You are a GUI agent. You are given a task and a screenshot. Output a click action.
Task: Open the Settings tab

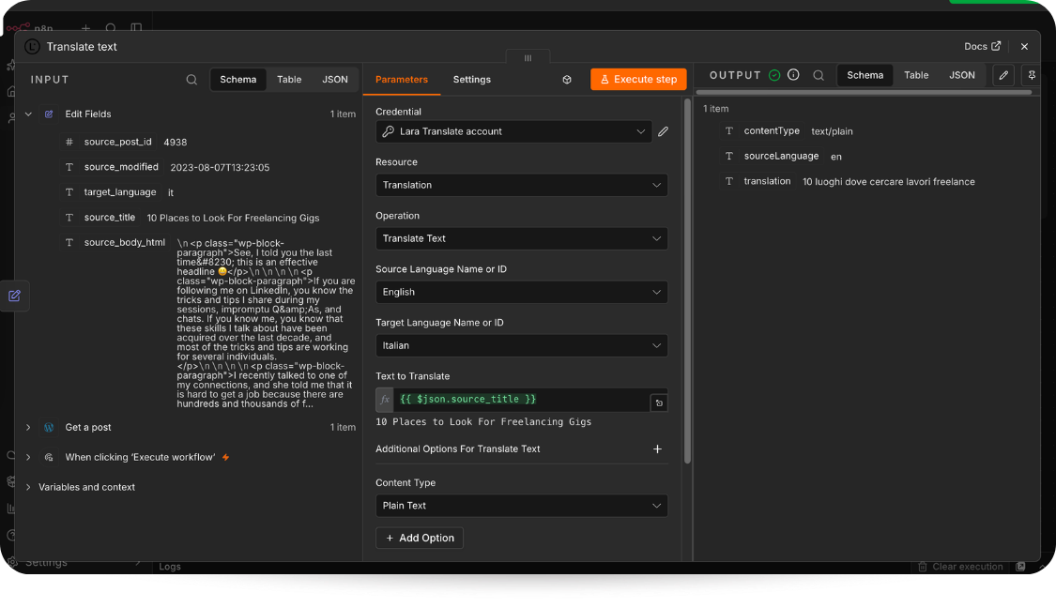tap(472, 80)
